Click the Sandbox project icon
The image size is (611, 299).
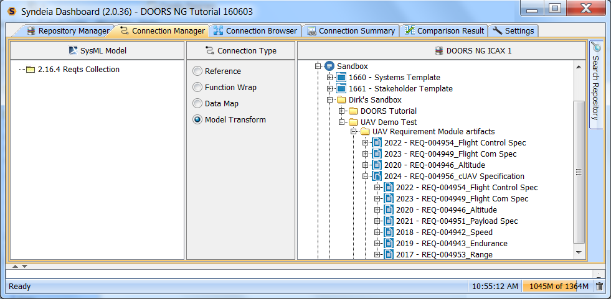click(x=329, y=66)
